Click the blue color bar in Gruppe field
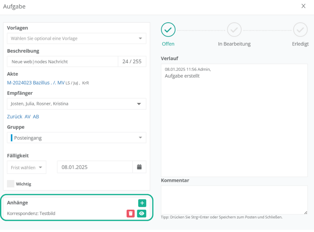Screen dimensions: 314x232 [x=12, y=138]
